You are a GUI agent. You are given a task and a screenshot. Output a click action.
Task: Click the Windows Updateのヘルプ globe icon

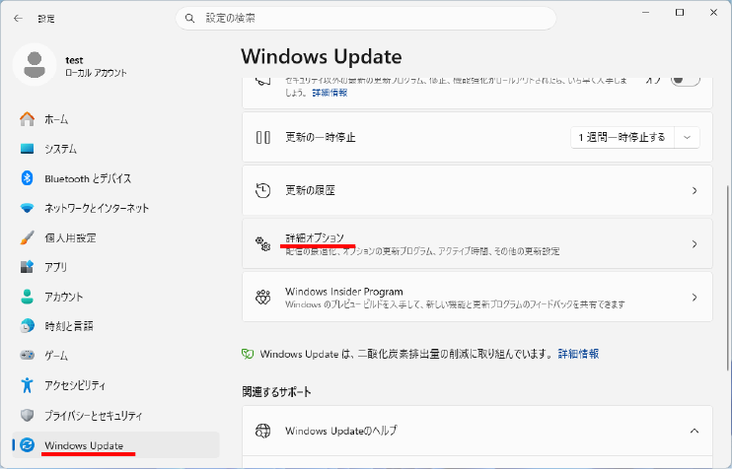[x=263, y=431]
